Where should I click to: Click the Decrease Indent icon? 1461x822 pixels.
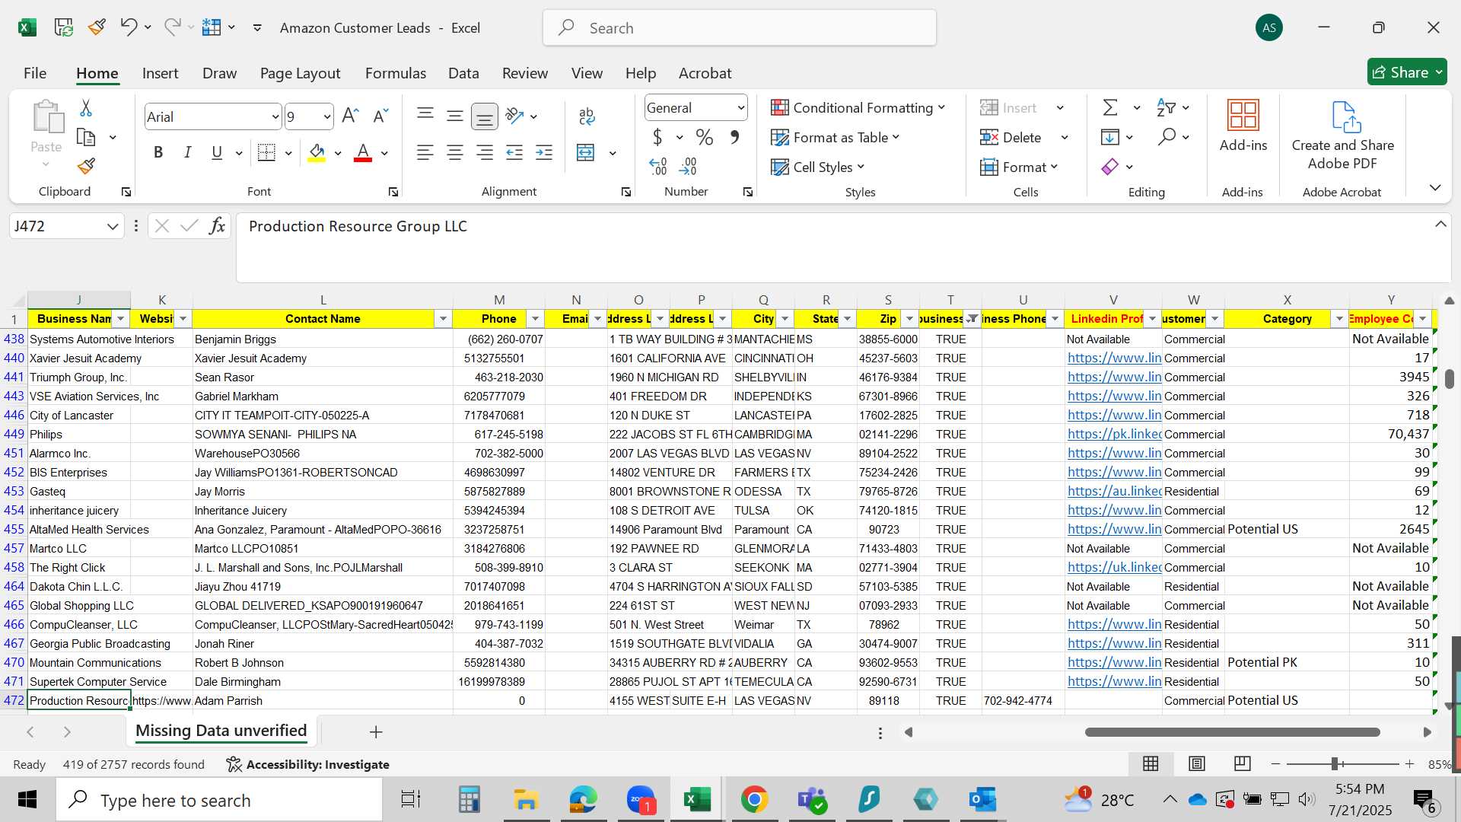[515, 152]
